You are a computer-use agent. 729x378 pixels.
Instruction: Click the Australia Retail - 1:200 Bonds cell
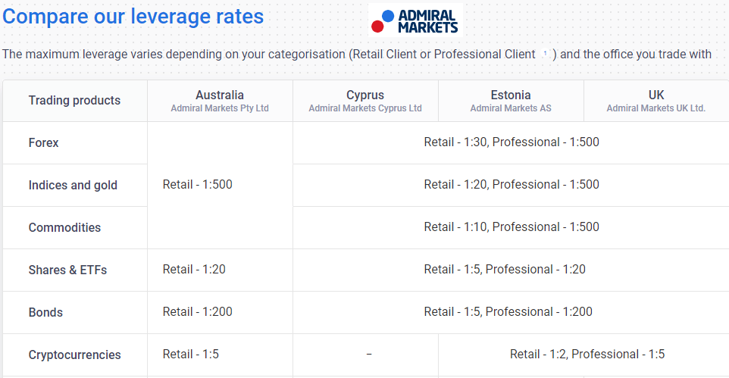pyautogui.click(x=220, y=312)
